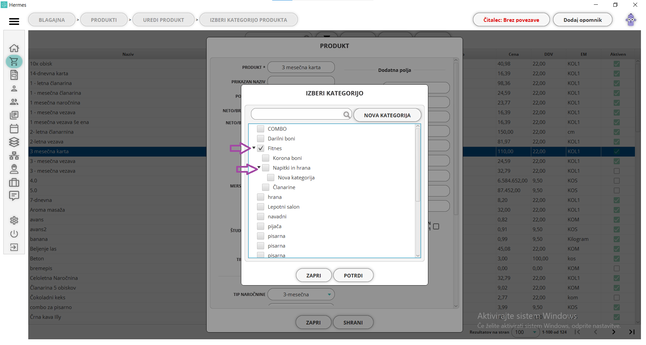Go to UREDI PRODUKT breadcrumb
Viewport: 646px width, 345px height.
[x=164, y=20]
